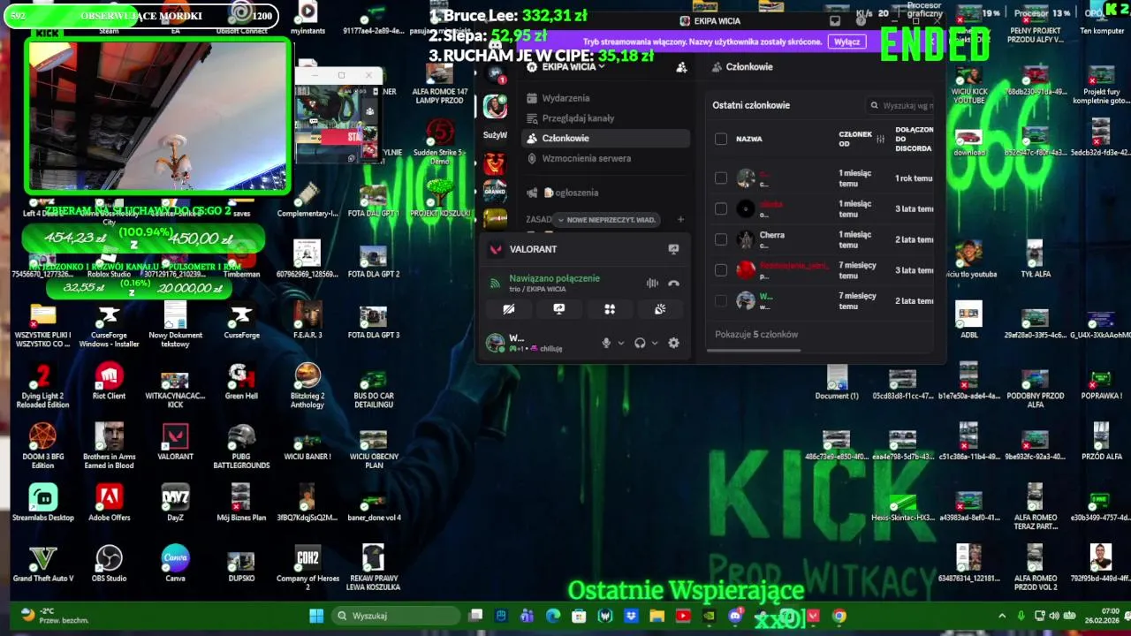Click the taskbar Wyszukaj search box
1131x636 pixels.
tap(397, 616)
